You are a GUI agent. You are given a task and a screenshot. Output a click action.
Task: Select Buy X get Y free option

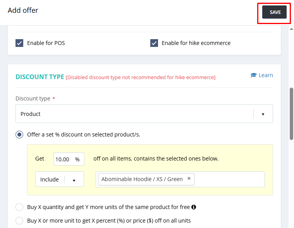coord(19,207)
